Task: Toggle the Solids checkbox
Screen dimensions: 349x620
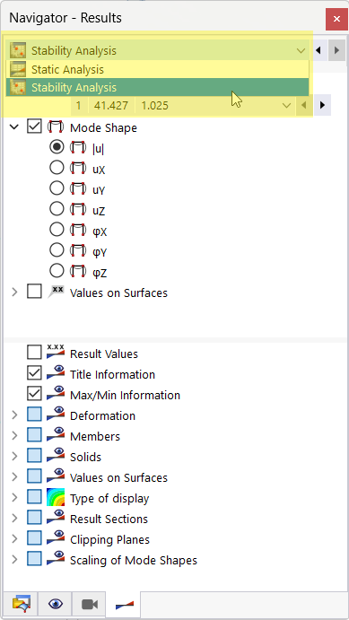Action: pyautogui.click(x=34, y=456)
